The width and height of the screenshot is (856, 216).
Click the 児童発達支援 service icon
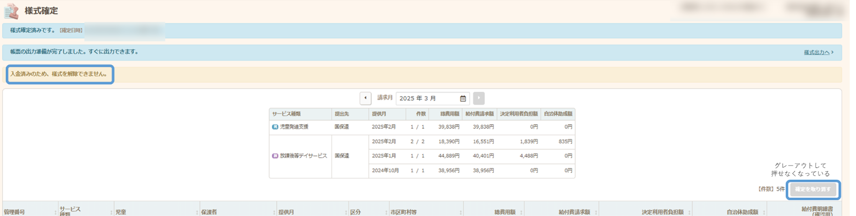275,127
